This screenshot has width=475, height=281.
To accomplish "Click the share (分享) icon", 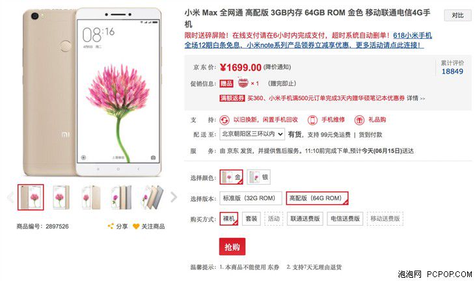I will pos(111,226).
